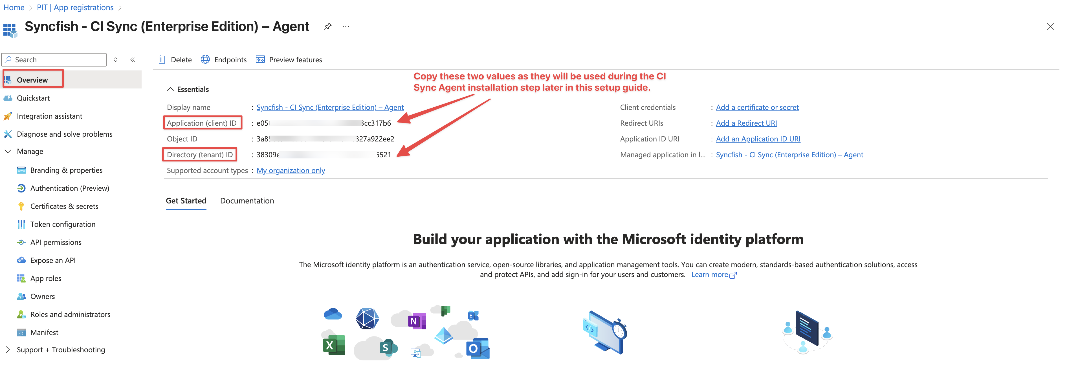Collapse the sidebar with double chevron
This screenshot has width=1069, height=368.
tap(133, 60)
